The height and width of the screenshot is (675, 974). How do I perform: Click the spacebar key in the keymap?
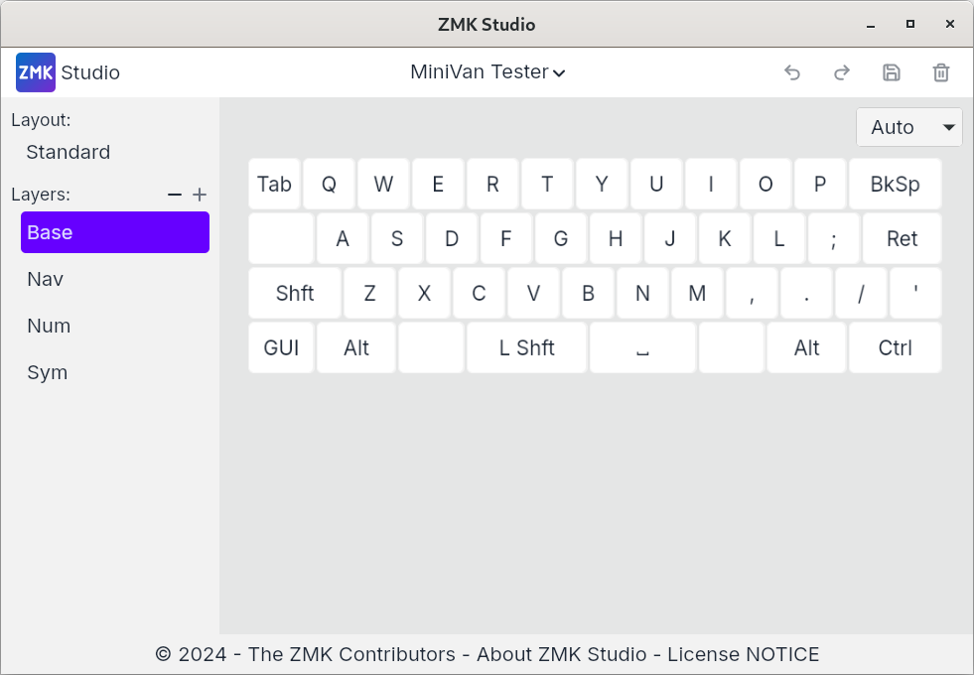(642, 347)
